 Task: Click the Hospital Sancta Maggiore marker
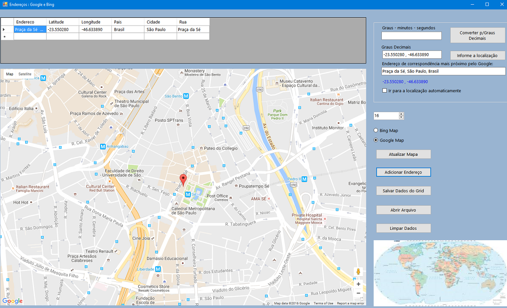pyautogui.click(x=325, y=219)
